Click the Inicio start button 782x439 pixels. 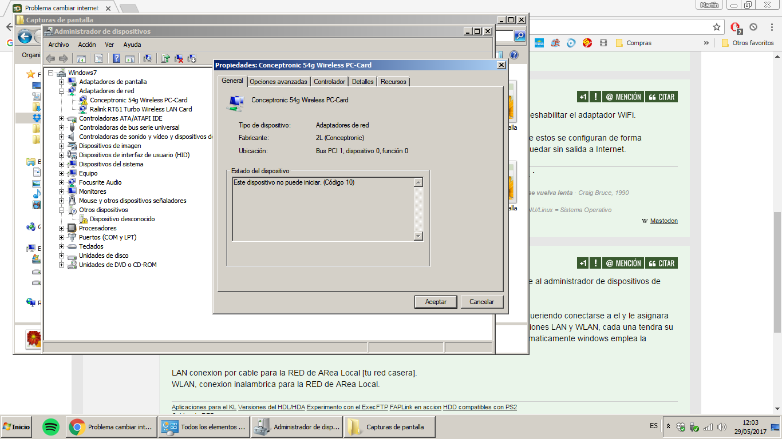(17, 427)
